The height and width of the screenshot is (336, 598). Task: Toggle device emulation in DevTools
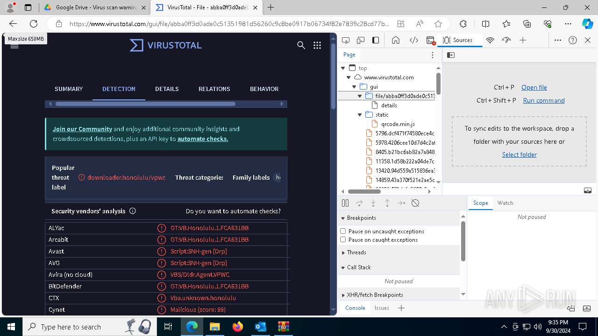pyautogui.click(x=361, y=40)
